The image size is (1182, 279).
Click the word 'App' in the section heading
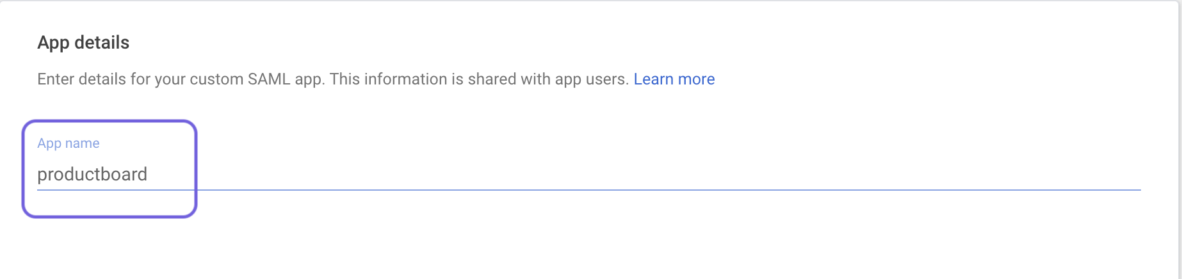pos(53,43)
